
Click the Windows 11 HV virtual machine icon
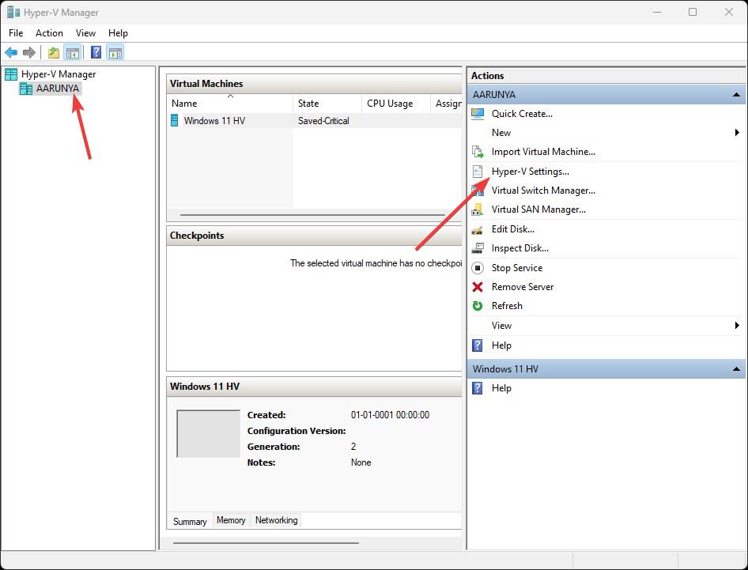(174, 121)
